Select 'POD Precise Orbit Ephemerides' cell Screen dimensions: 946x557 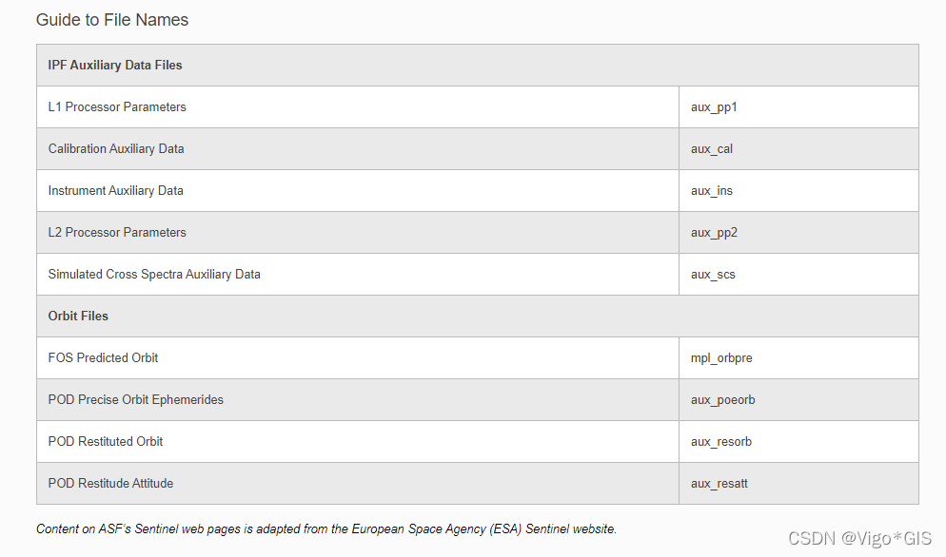point(358,399)
